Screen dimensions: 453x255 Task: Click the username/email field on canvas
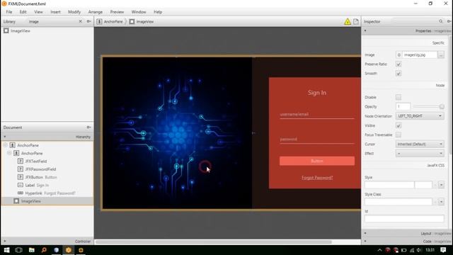coord(317,115)
